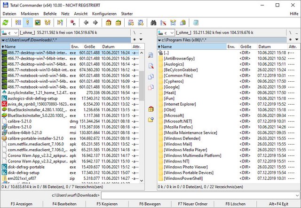The image size is (301, 208).
Task: Sort the right panel by the Name column
Action: tap(192, 46)
